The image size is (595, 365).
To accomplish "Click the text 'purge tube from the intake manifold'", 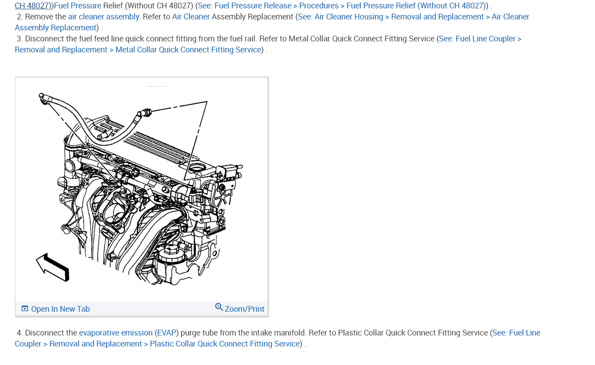I will 243,333.
